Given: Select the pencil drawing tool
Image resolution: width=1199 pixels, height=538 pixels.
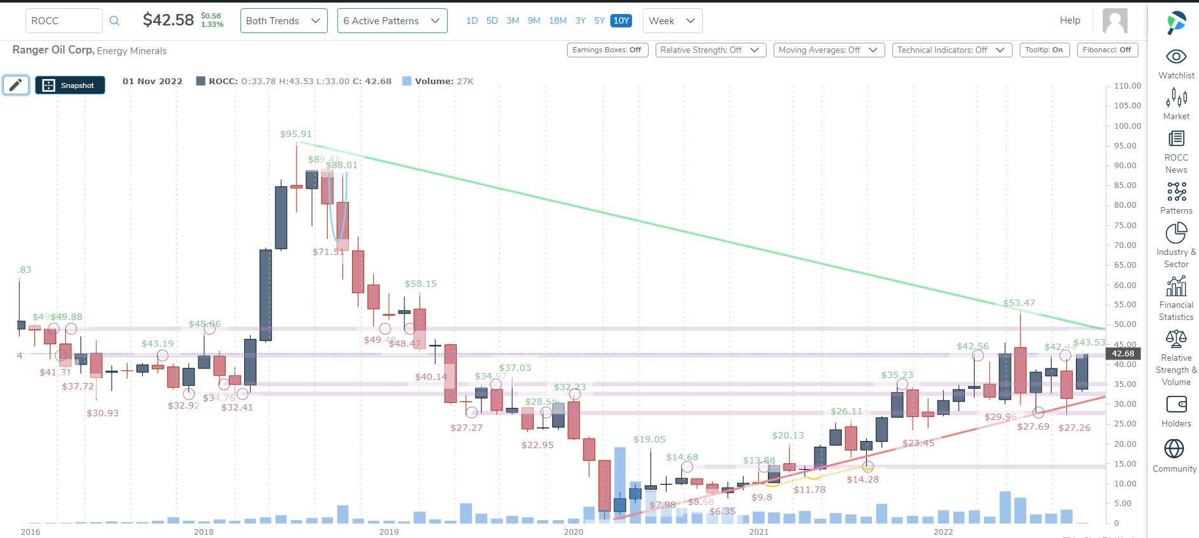Looking at the screenshot, I should click(16, 85).
